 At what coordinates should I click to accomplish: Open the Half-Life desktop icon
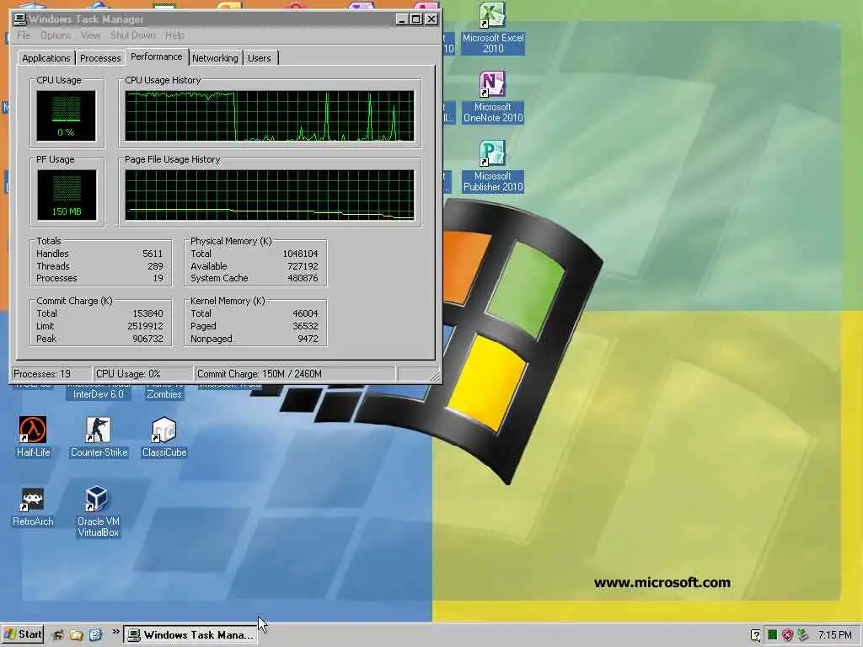pos(33,437)
